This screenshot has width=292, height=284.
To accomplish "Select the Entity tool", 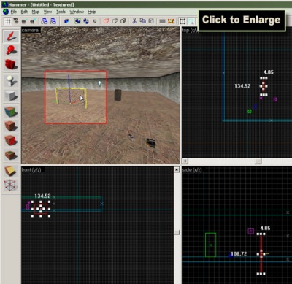I will point(11,80).
